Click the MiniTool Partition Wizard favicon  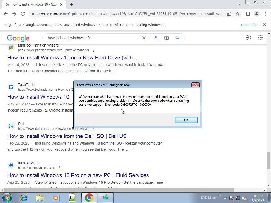point(11,48)
